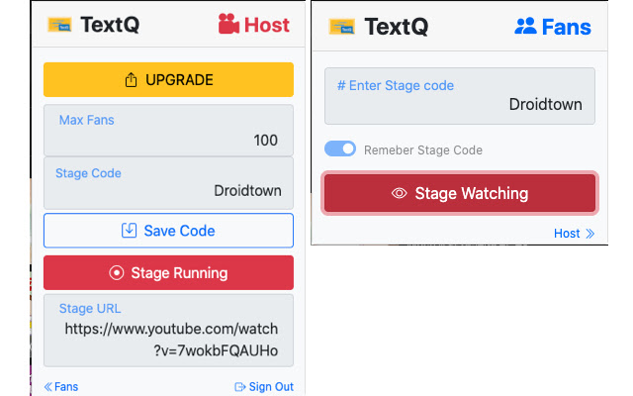
Task: Click the blue Fans people icon
Action: point(525,26)
